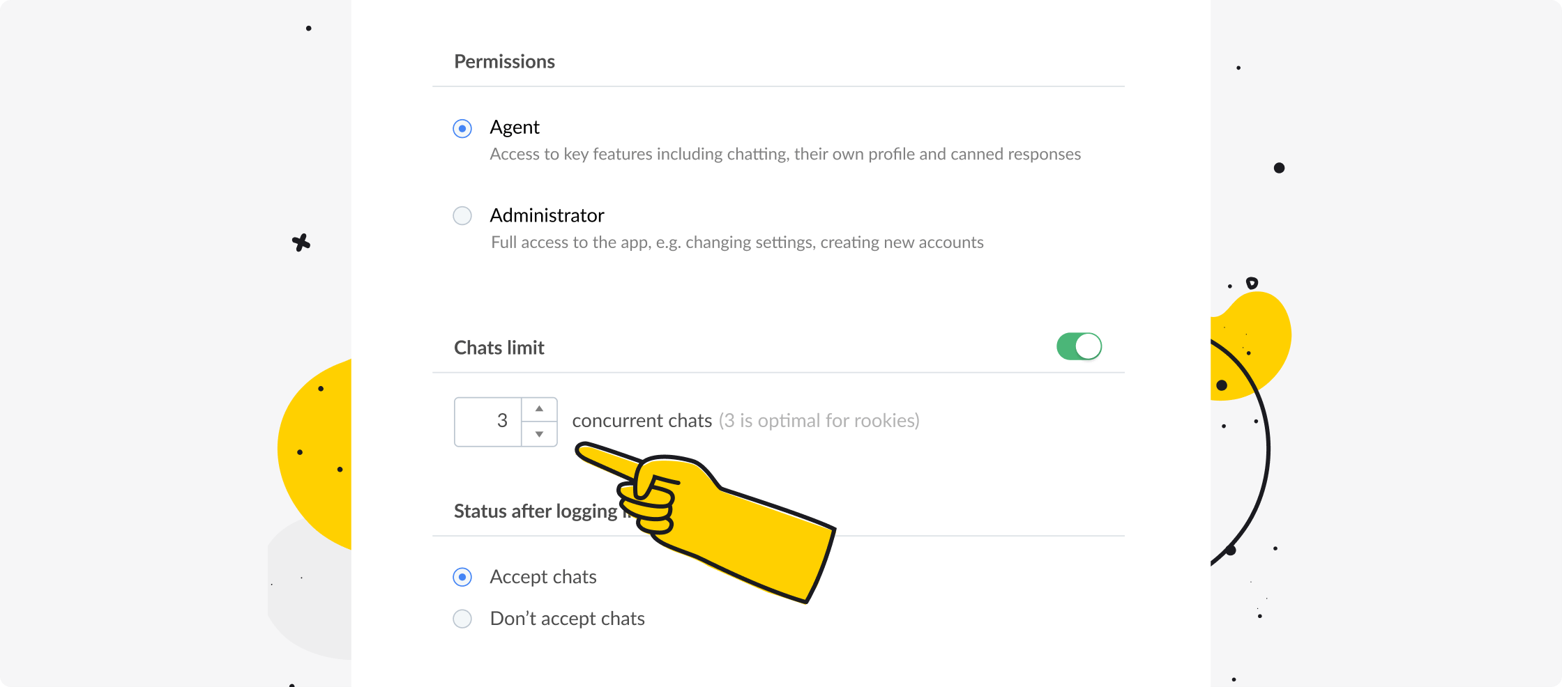Disable the Chats limit toggle
The image size is (1562, 687).
pos(1079,346)
